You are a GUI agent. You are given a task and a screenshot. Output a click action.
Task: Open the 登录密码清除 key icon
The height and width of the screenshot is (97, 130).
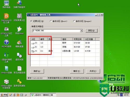pos(19,83)
